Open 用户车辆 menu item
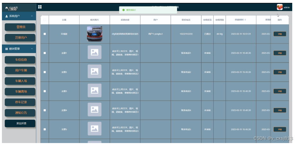This screenshot has width=298, height=144. coord(20,70)
